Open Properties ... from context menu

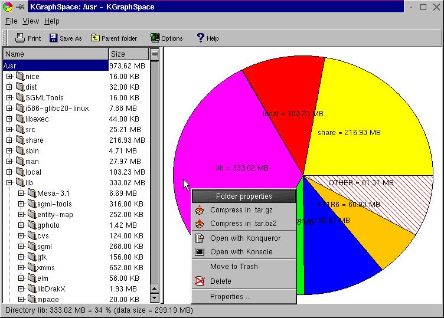[x=244, y=297]
